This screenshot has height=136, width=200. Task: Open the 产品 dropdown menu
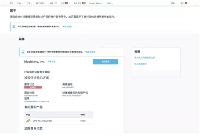tap(20, 3)
